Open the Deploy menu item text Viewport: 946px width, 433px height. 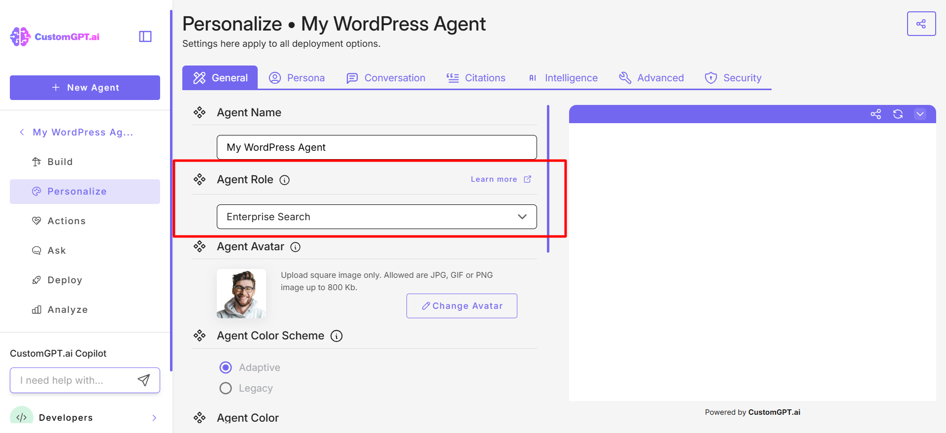[x=65, y=280]
